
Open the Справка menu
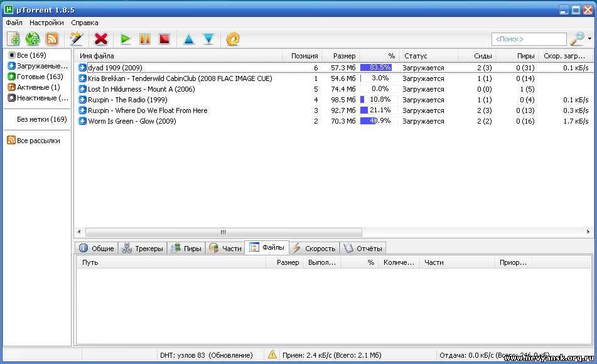coord(85,23)
